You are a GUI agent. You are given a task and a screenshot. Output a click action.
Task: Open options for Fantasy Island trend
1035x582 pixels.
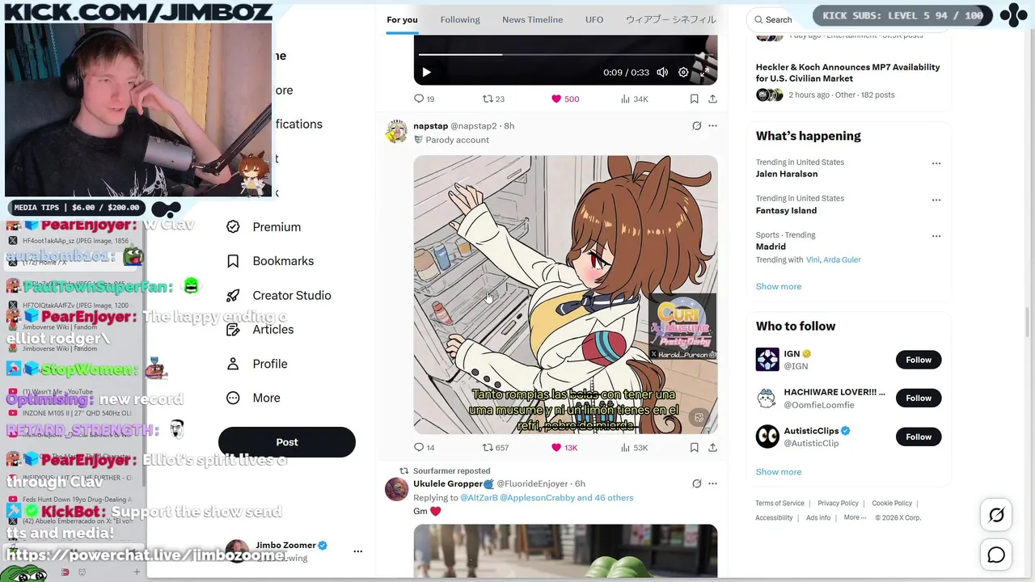click(936, 200)
